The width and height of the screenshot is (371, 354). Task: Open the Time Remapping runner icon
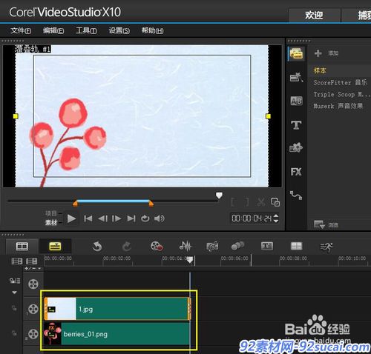(x=326, y=247)
